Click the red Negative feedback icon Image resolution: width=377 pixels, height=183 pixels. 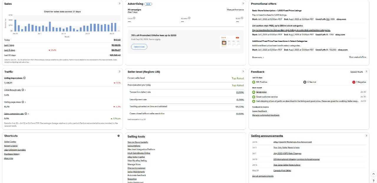(354, 82)
